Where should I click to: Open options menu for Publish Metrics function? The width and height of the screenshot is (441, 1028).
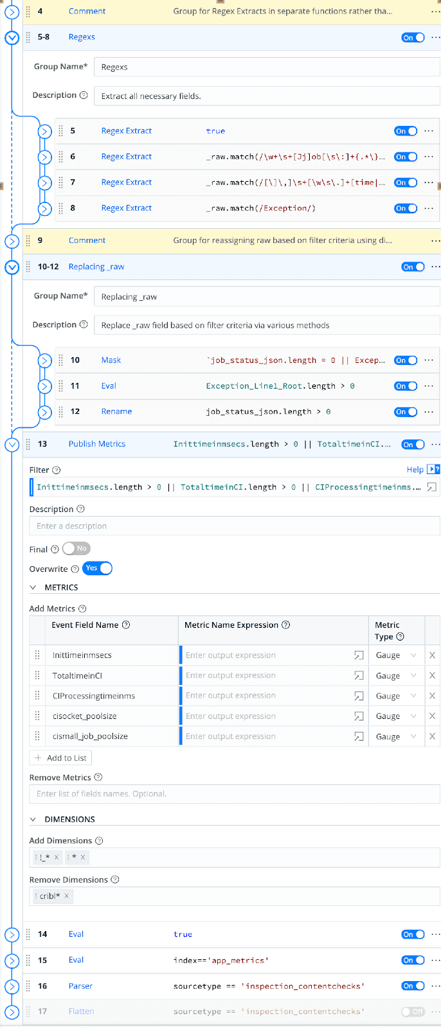pyautogui.click(x=435, y=444)
